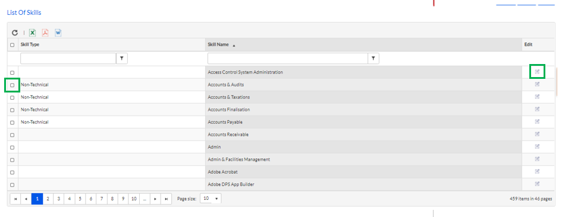This screenshot has height=217, width=562.
Task: Open Skill Name filter funnel options
Action: point(373,59)
